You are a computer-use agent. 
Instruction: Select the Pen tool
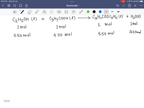point(22,12)
